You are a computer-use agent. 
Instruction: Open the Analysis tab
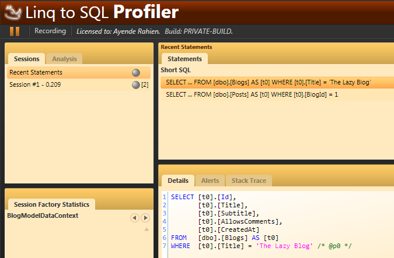click(x=64, y=59)
